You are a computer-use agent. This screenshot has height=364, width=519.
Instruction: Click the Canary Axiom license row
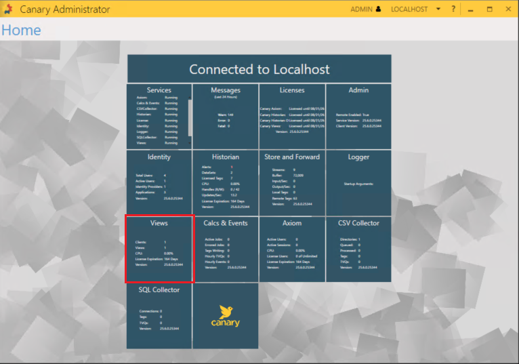[292, 108]
